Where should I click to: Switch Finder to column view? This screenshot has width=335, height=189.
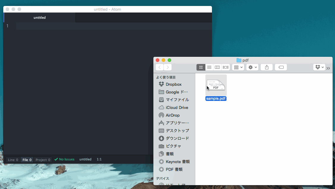tap(217, 67)
